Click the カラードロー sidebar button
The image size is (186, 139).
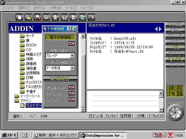pos(175,53)
